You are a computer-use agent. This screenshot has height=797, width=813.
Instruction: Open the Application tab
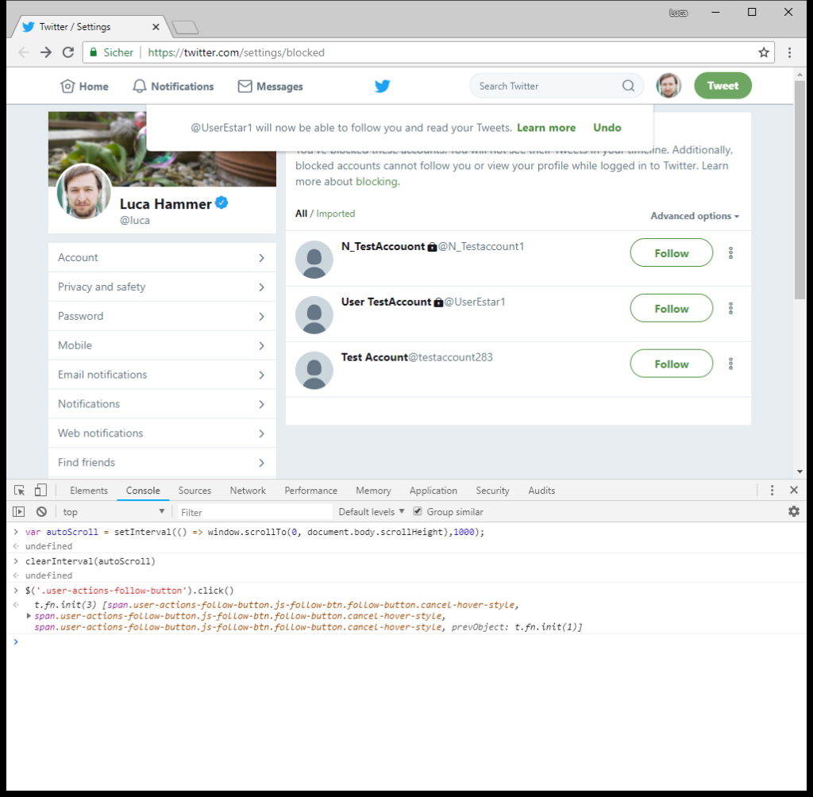coord(433,491)
